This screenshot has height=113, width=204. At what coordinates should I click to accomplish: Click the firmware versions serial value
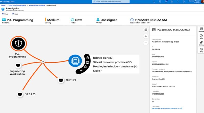pos(172,72)
